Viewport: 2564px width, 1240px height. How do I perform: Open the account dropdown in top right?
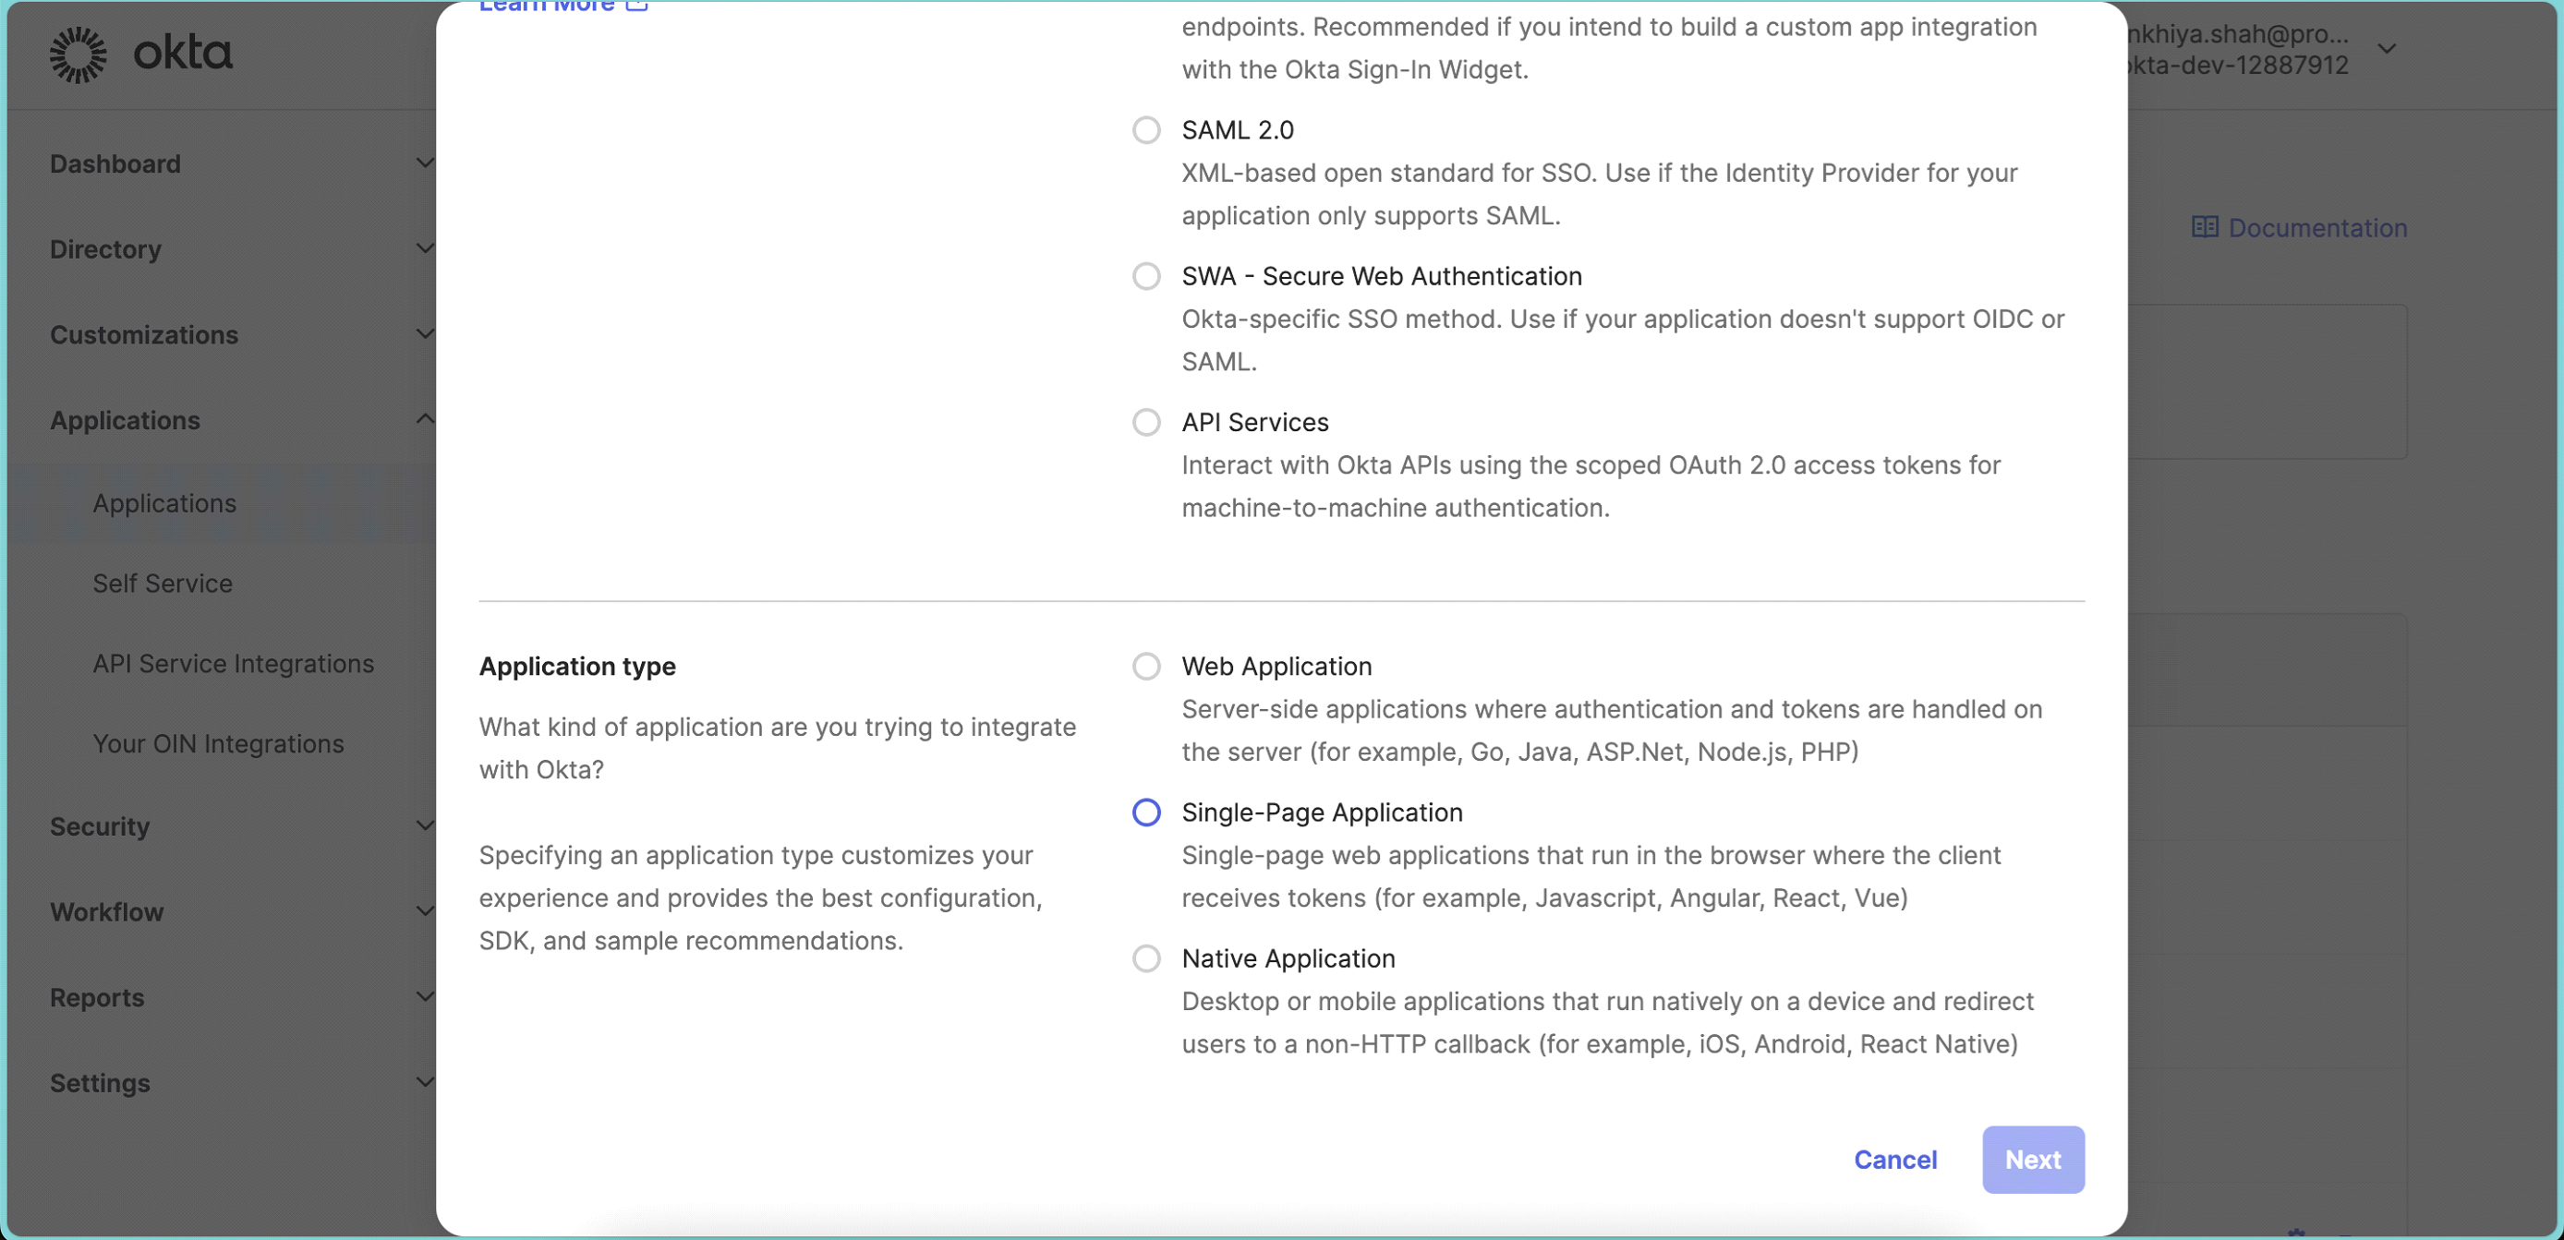[2386, 48]
